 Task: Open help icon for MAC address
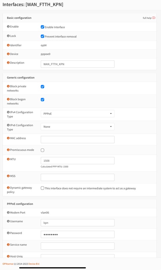(x=8, y=138)
